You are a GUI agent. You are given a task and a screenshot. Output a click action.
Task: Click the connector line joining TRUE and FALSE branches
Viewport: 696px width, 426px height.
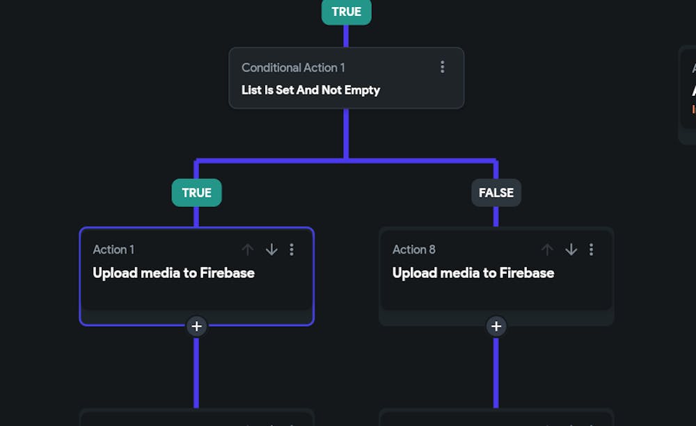point(346,161)
